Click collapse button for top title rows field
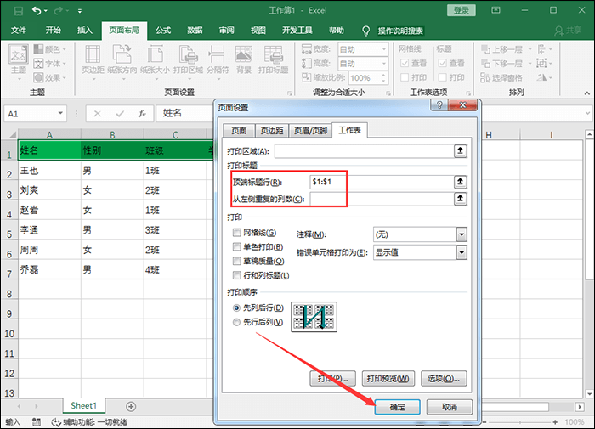Image resolution: width=595 pixels, height=429 pixels. (x=461, y=182)
